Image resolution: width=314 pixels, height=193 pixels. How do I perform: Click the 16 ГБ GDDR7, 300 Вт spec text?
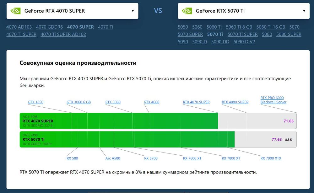click(37, 144)
